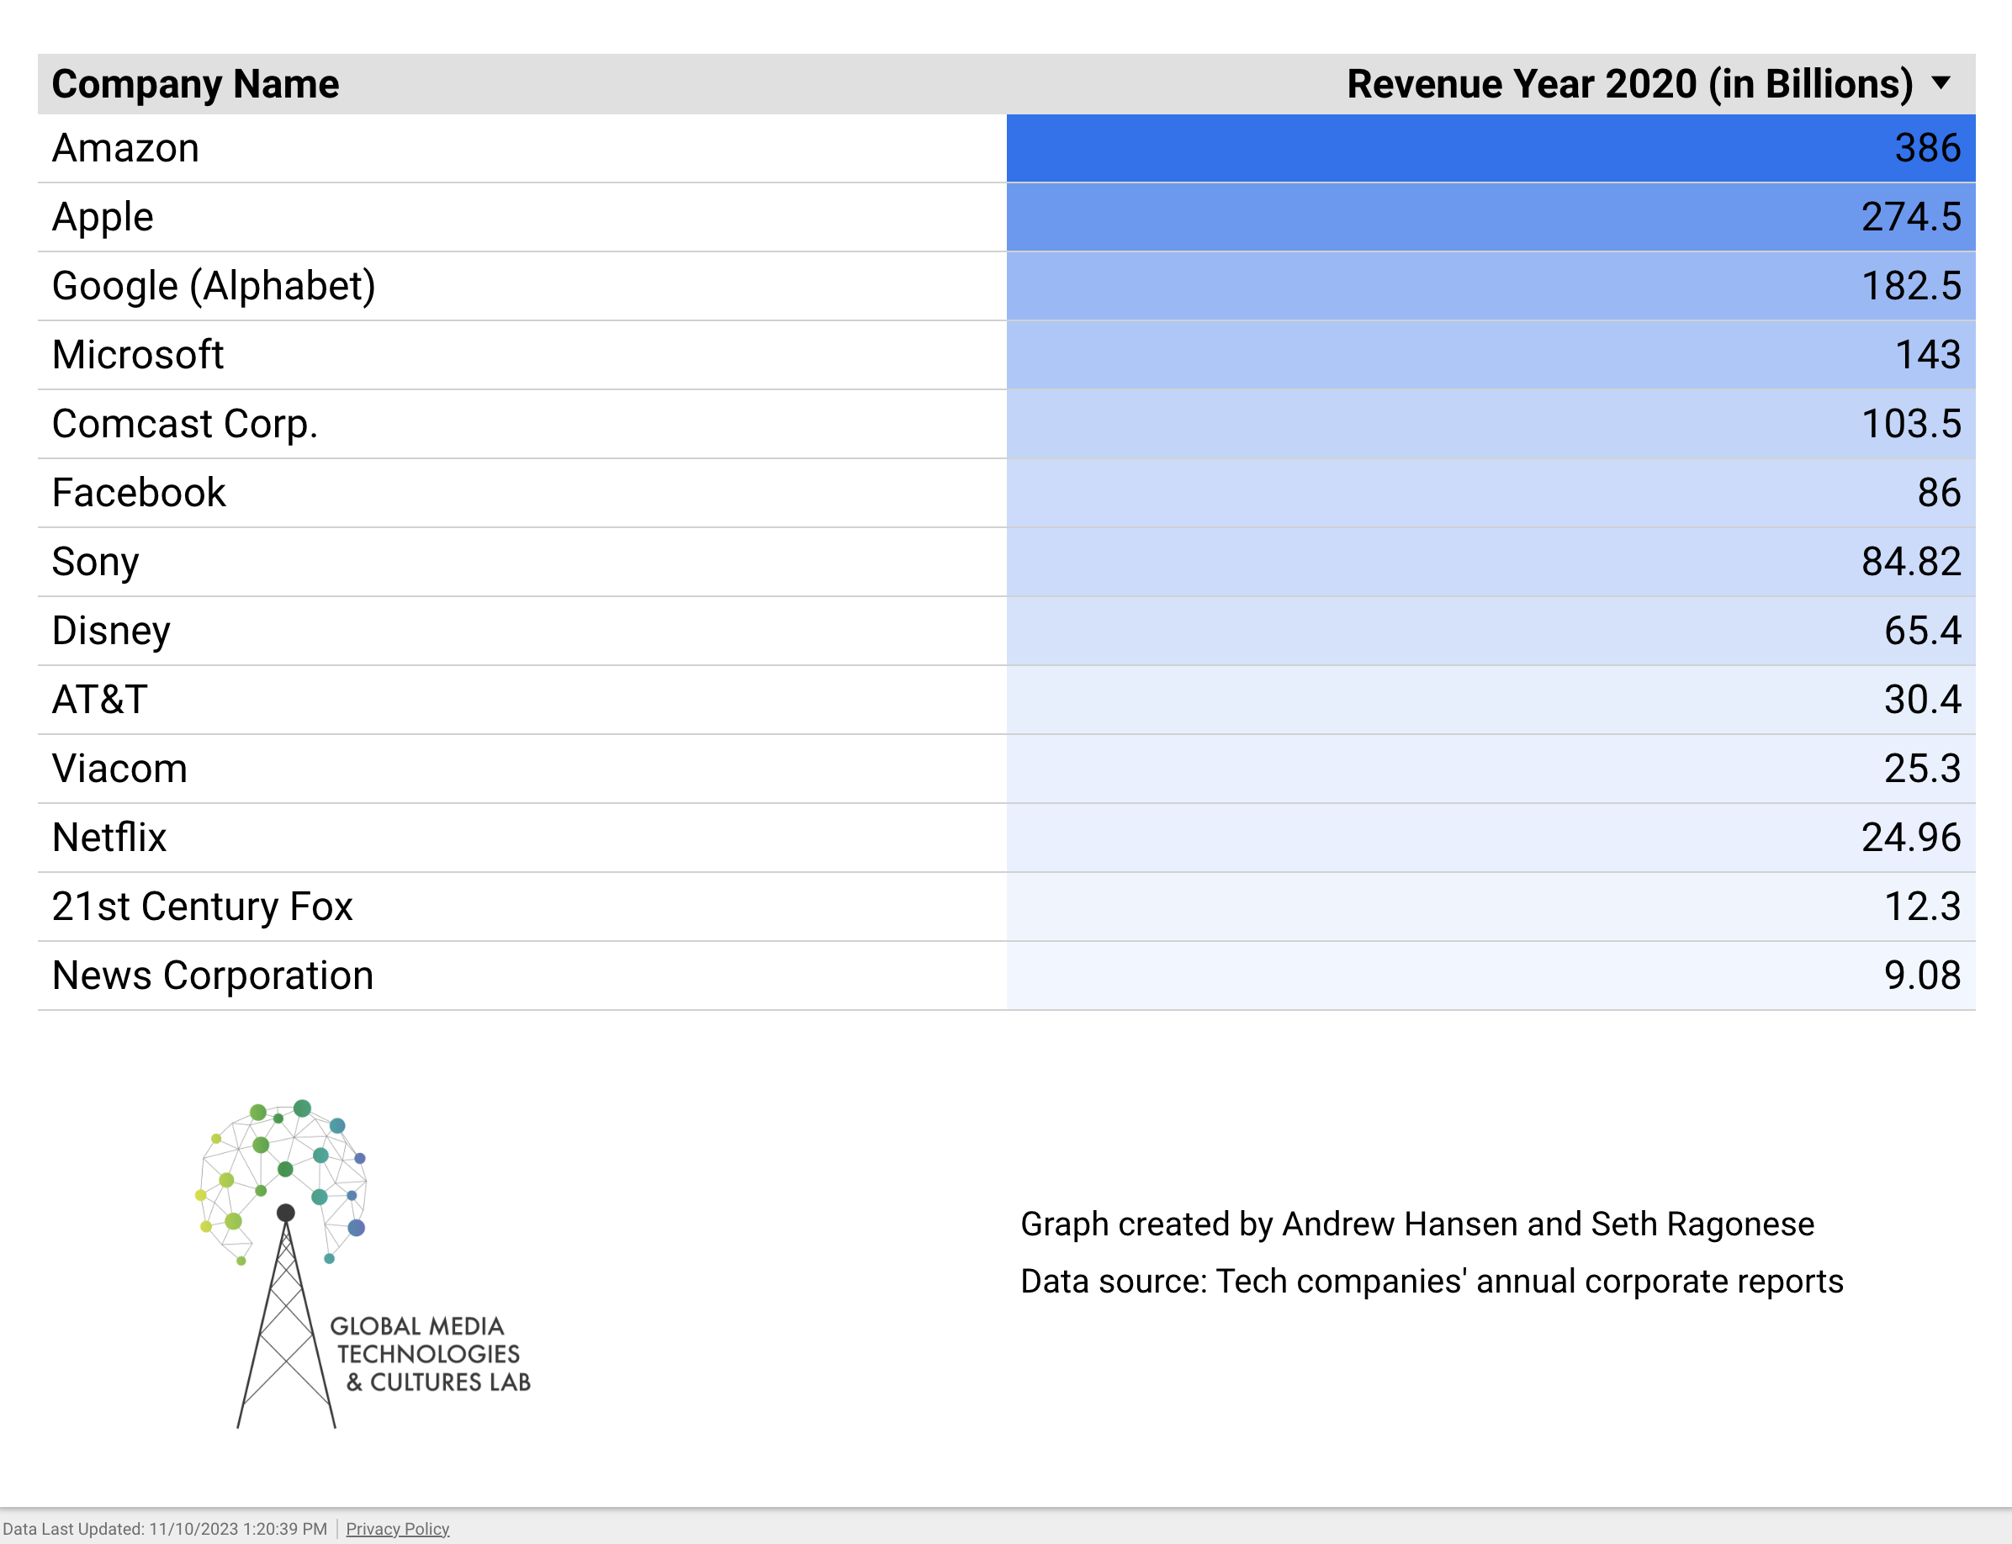Select the Comcast Corp. row
Image resolution: width=2012 pixels, height=1544 pixels.
185,424
